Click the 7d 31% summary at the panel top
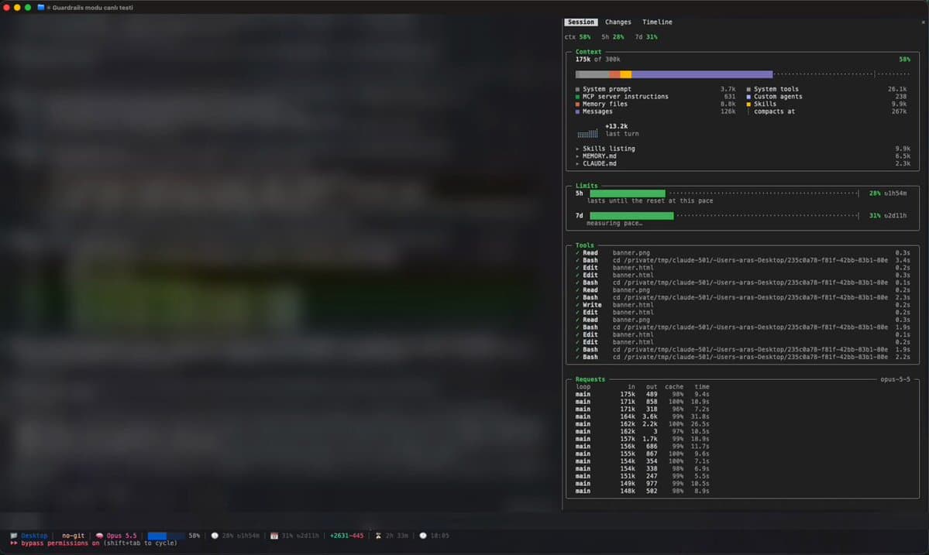Image resolution: width=929 pixels, height=555 pixels. tap(645, 36)
